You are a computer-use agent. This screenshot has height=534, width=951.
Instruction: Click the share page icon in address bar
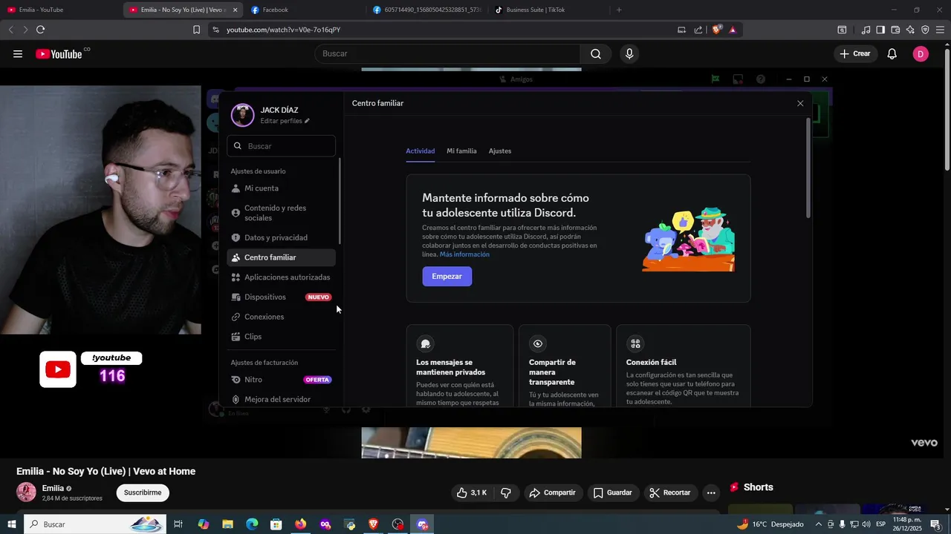pos(698,30)
